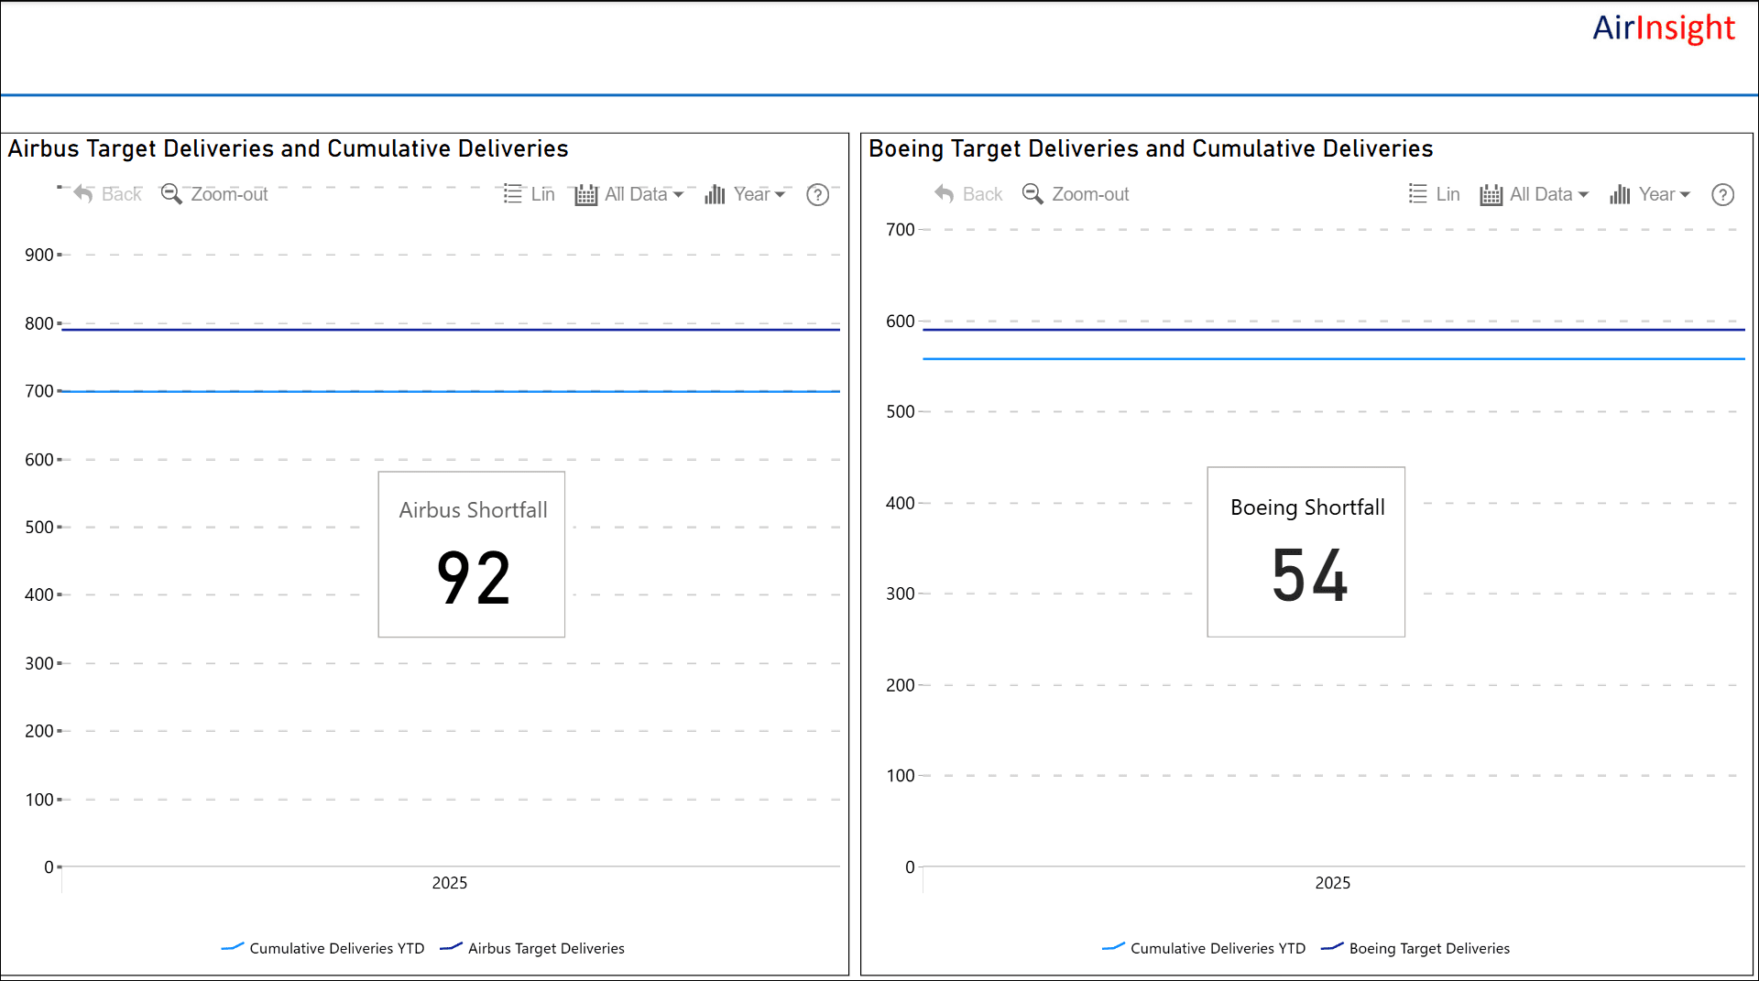Toggle Lin scale in Boeing chart

point(1435,194)
